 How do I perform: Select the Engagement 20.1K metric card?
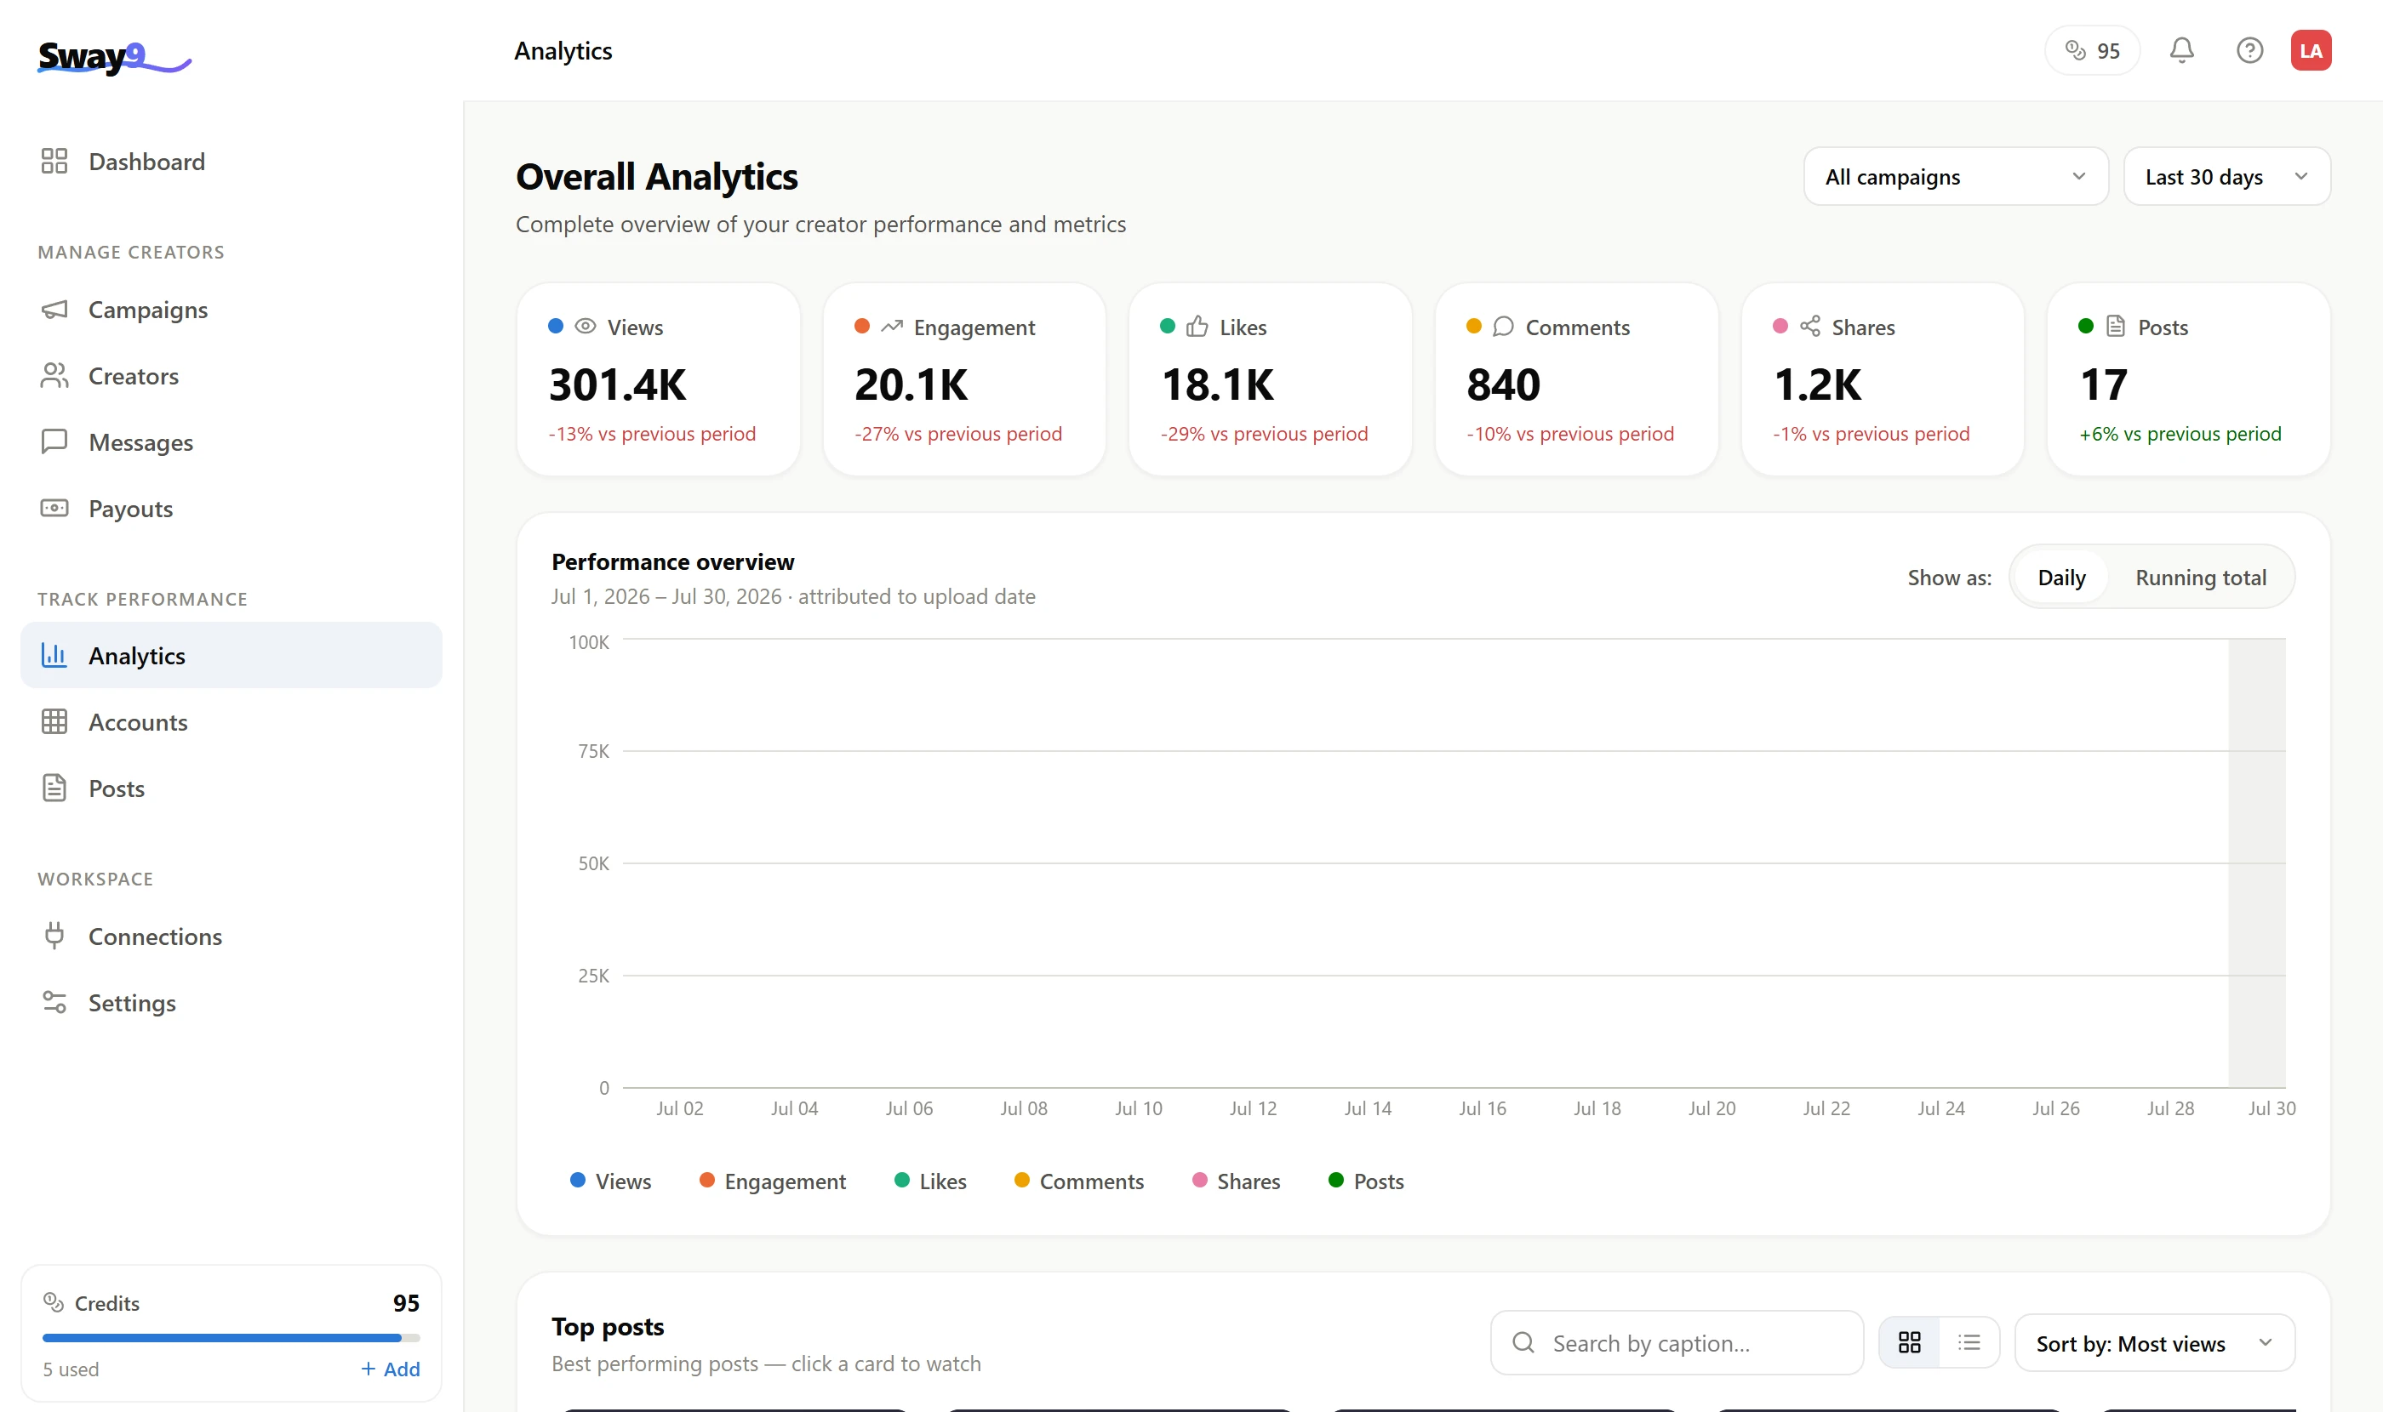964,379
